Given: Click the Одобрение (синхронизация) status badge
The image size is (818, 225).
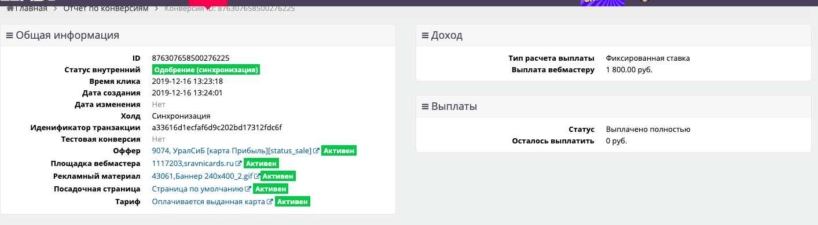Looking at the screenshot, I should (x=206, y=70).
